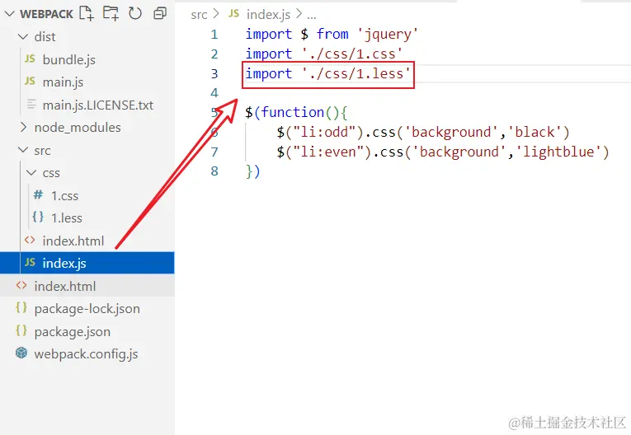The height and width of the screenshot is (435, 631).
Task: Click the import keyword on line 1
Action: click(x=268, y=34)
